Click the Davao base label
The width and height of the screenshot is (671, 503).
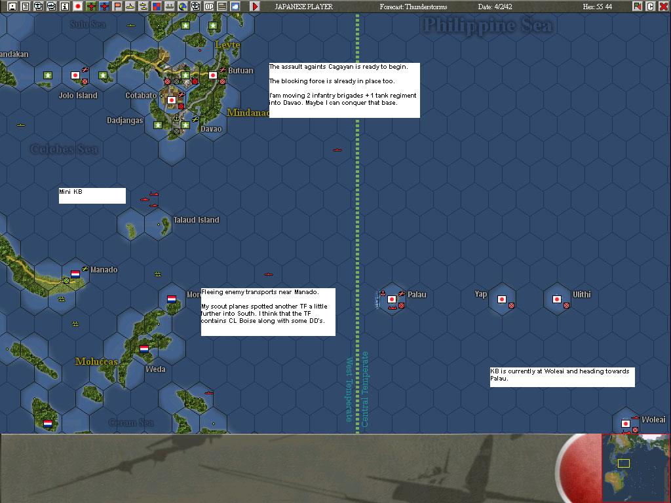pos(211,129)
